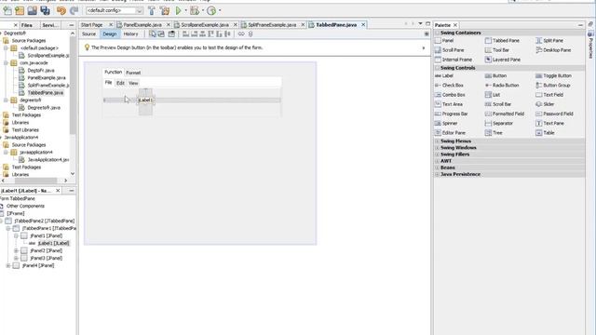Select the Slider palette component
Viewport: 596px width, 335px height.
tap(545, 104)
